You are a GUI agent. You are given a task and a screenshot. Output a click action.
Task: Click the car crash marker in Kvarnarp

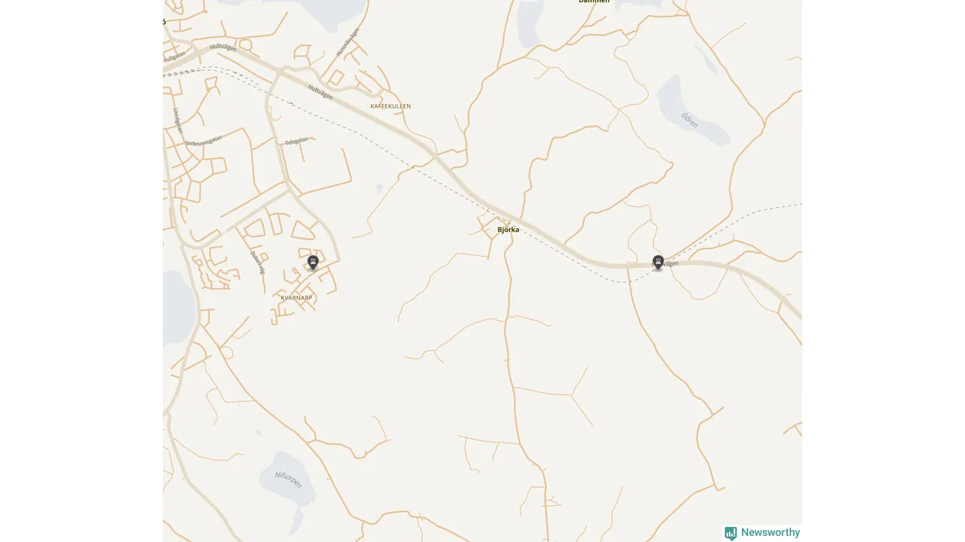click(313, 263)
